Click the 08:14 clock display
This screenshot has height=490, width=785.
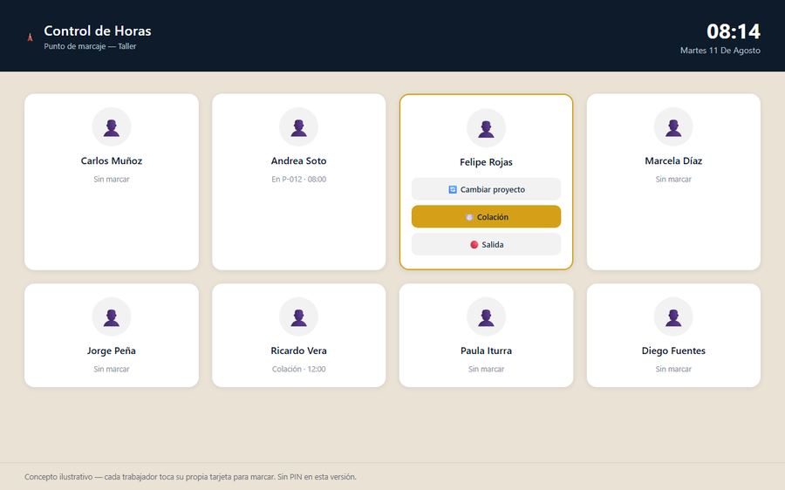click(x=734, y=31)
